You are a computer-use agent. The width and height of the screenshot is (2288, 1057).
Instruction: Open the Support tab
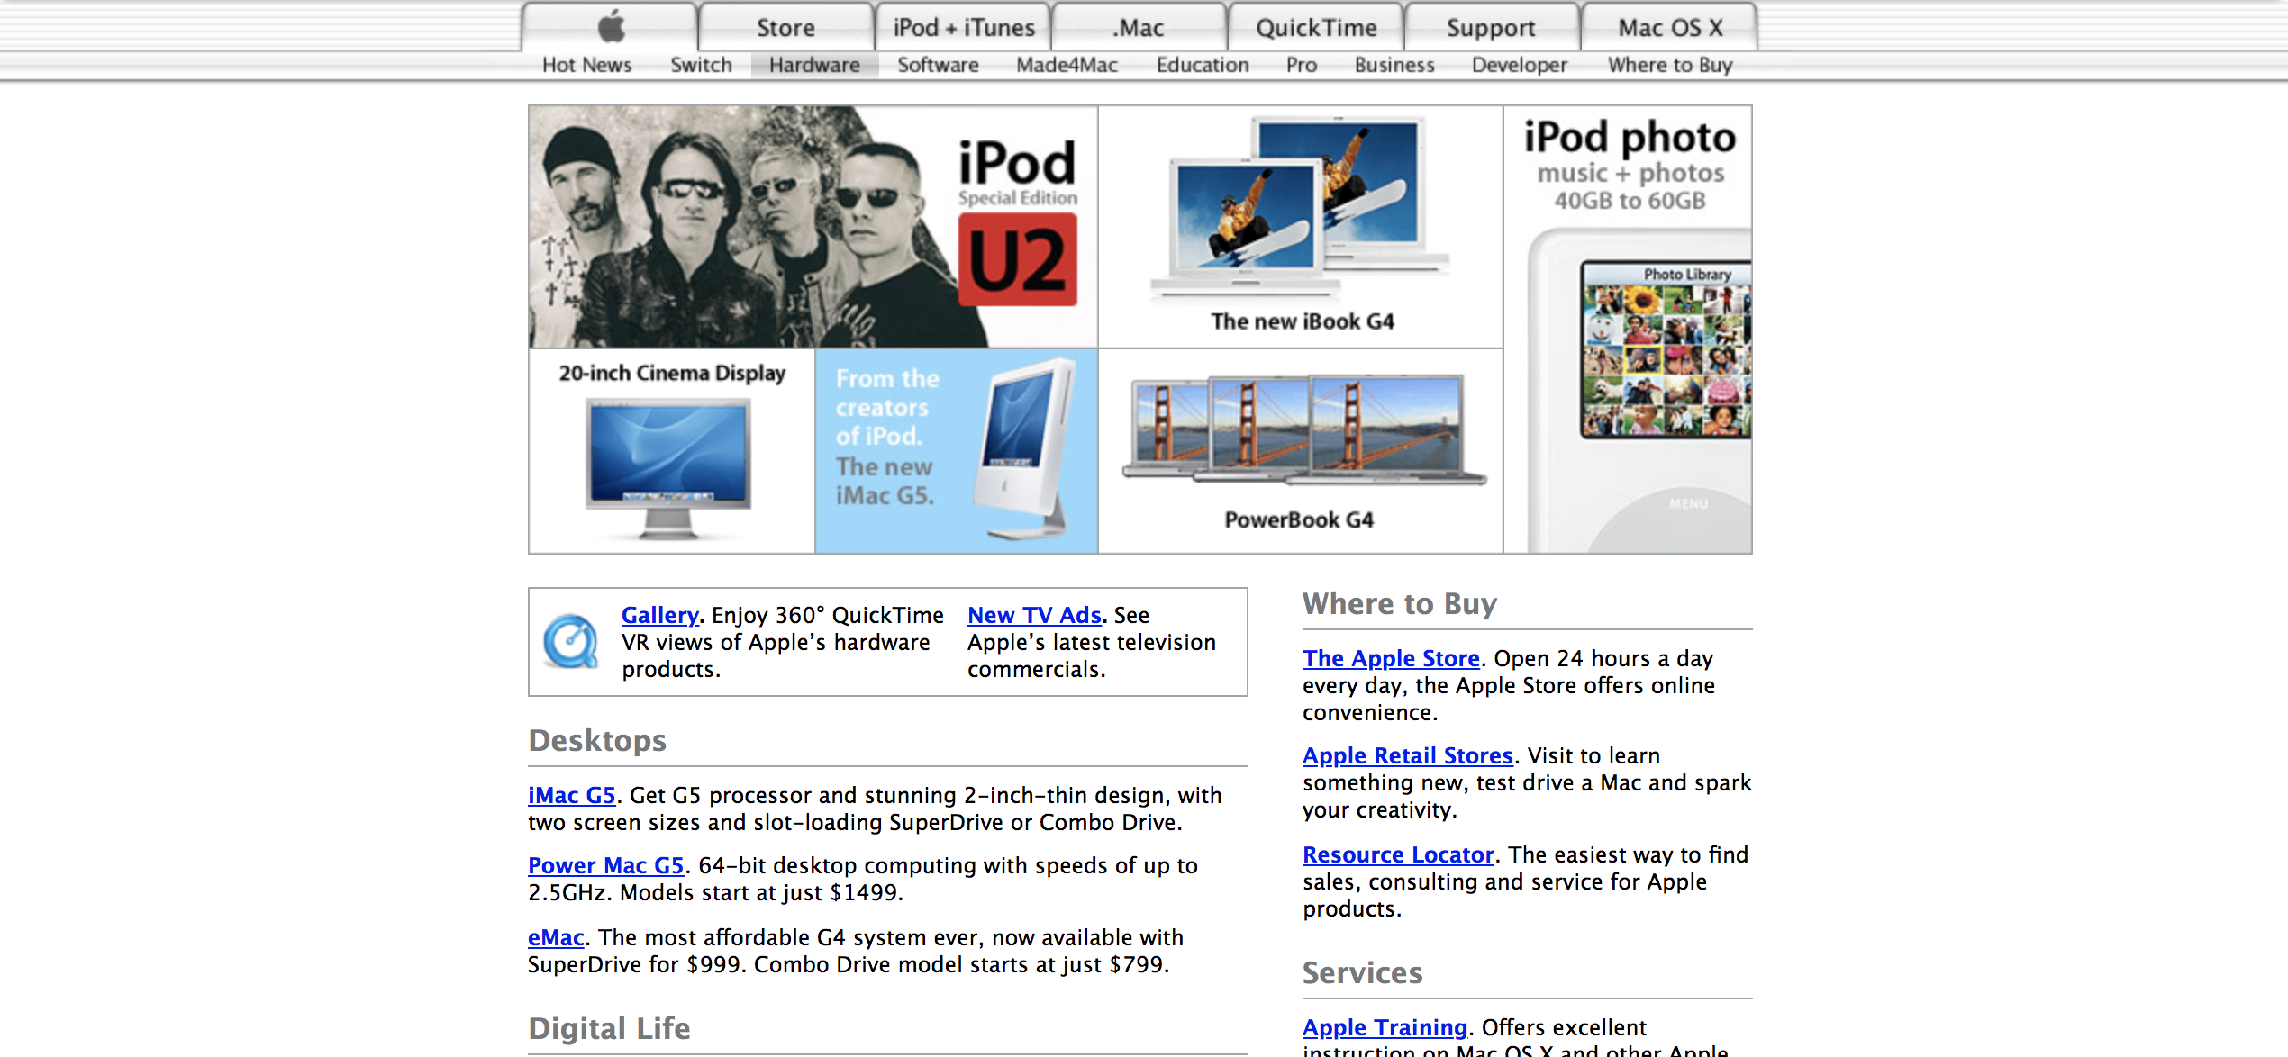1491,27
